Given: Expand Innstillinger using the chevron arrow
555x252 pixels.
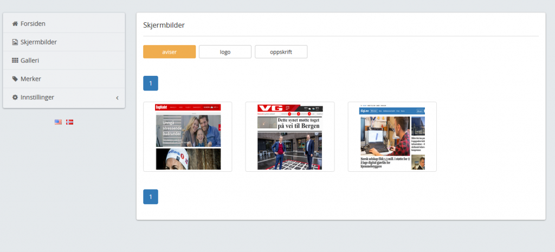Looking at the screenshot, I should [117, 98].
